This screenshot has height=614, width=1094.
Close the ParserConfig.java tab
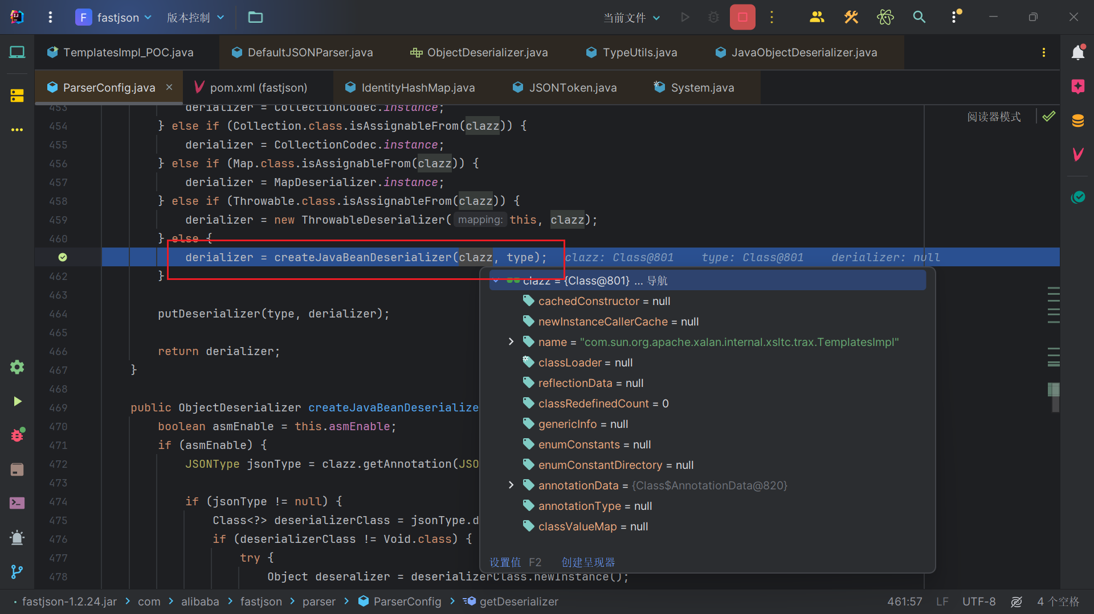click(x=169, y=87)
